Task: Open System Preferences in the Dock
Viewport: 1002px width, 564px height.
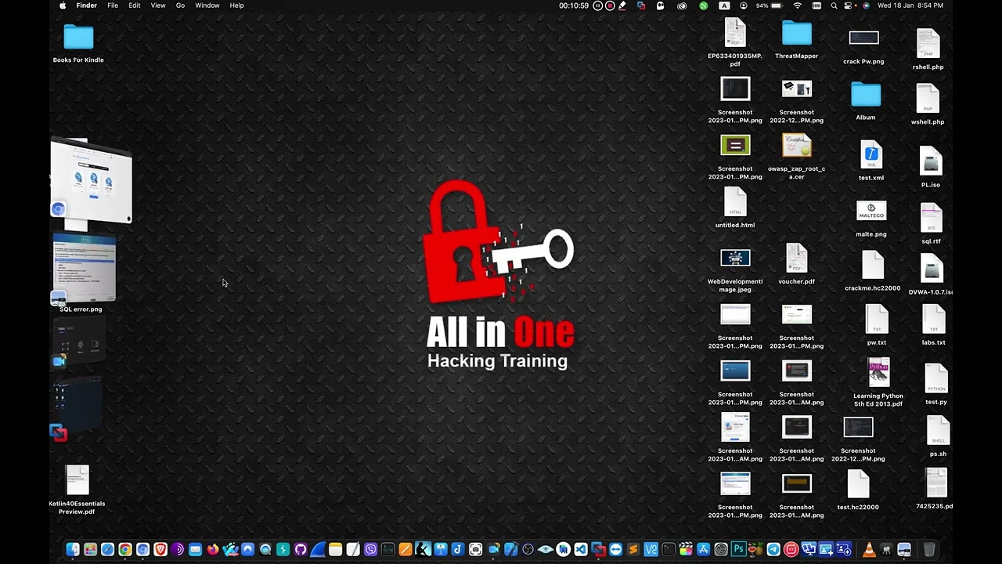Action: [x=721, y=550]
